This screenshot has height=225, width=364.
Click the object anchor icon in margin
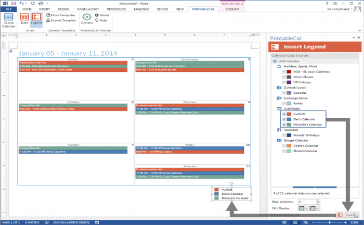click(11, 51)
